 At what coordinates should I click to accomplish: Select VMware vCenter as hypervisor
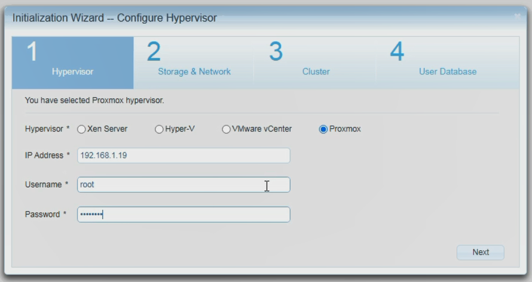tap(227, 129)
